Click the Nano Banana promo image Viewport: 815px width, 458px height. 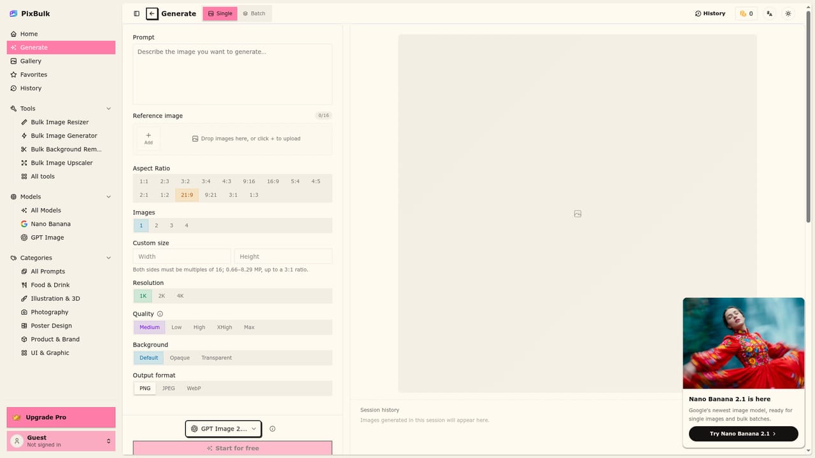point(743,343)
